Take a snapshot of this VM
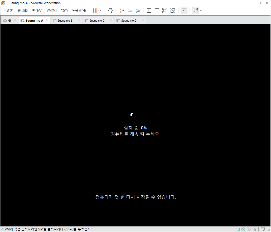This screenshot has height=232, width=271. click(122, 11)
